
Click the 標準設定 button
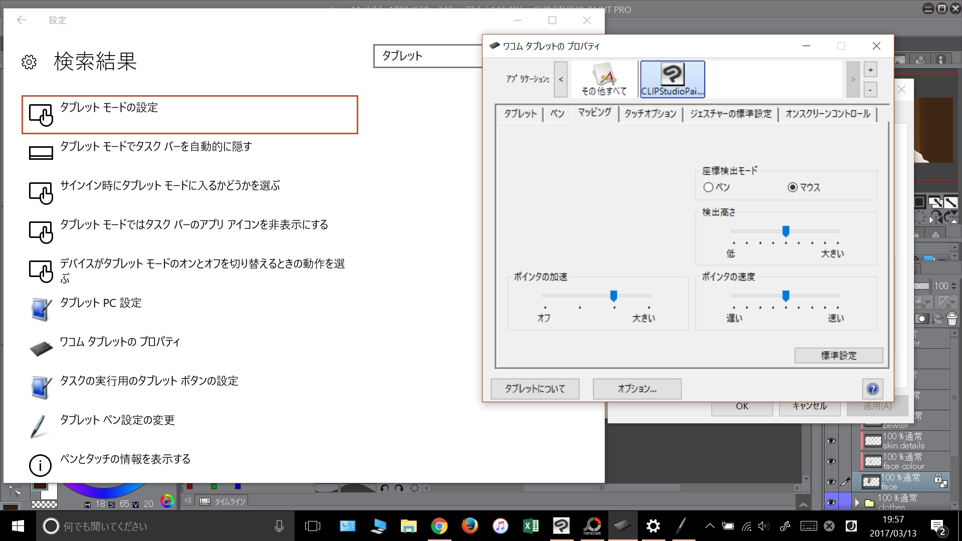[x=838, y=356]
